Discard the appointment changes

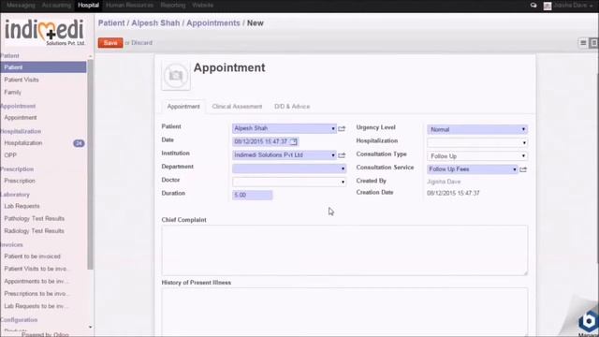tap(141, 43)
